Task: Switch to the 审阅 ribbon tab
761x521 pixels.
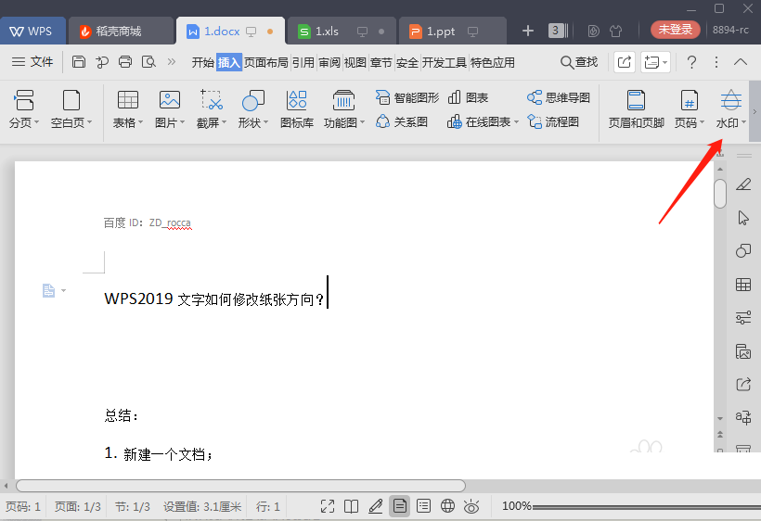Action: pos(329,62)
